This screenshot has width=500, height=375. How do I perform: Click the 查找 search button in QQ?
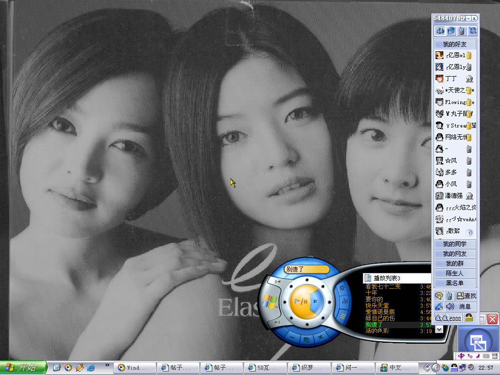[466, 296]
